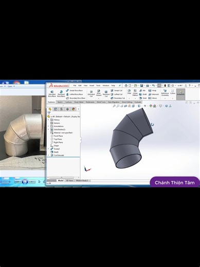Select the Intersect tool
200x267 pixels.
tap(154, 94)
